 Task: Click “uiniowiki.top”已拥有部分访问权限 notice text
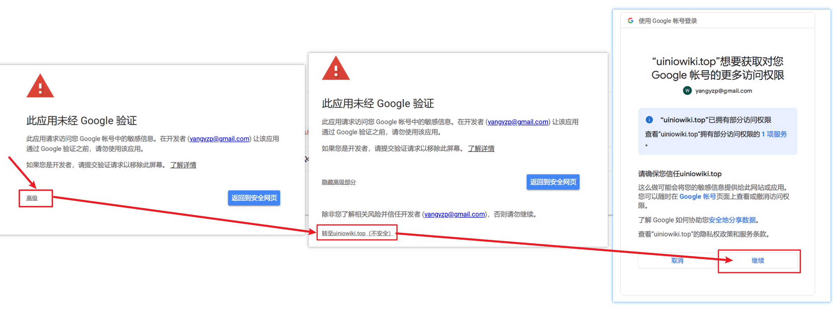click(x=716, y=120)
